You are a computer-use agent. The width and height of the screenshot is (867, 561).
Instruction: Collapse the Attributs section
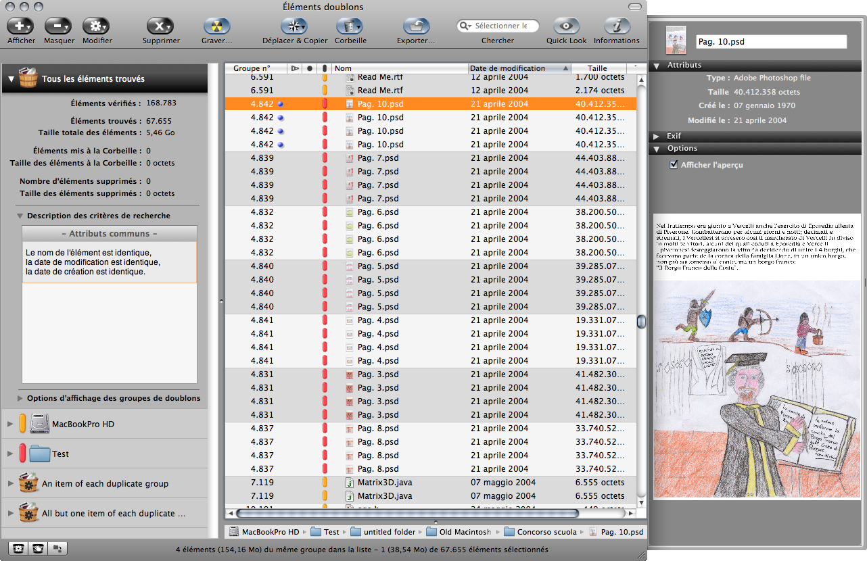(656, 66)
